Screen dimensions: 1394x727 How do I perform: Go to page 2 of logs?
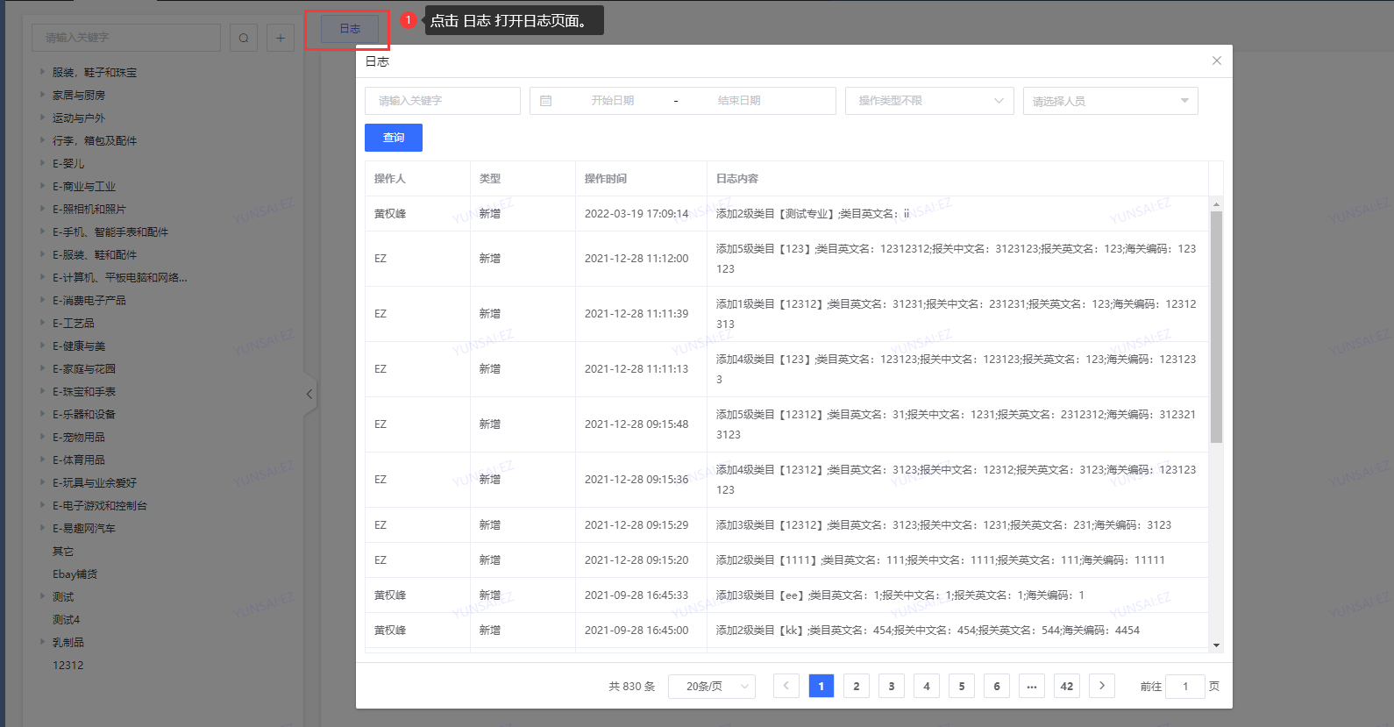856,686
